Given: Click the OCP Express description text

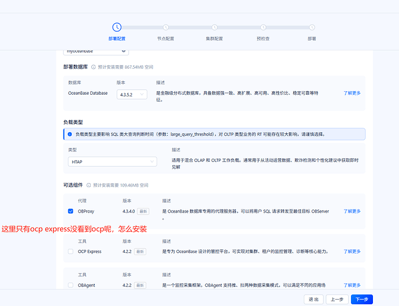Looking at the screenshot, I should (246, 251).
